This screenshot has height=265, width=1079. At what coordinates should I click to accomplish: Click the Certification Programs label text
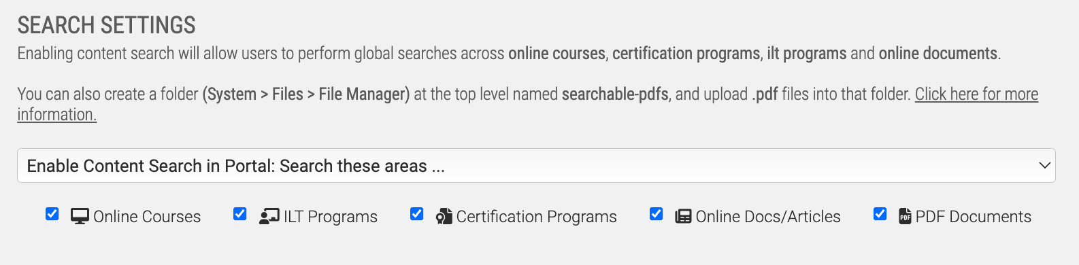536,217
